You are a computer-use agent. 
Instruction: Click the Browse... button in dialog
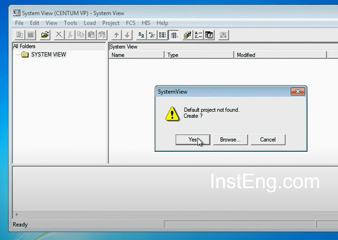pos(230,140)
